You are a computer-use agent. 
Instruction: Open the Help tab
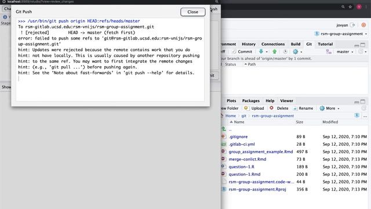[x=270, y=100]
